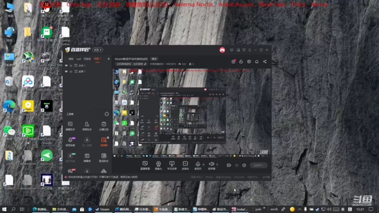Open the AirDroid desktop shortcut
This screenshot has width=379, height=213.
coord(46,158)
